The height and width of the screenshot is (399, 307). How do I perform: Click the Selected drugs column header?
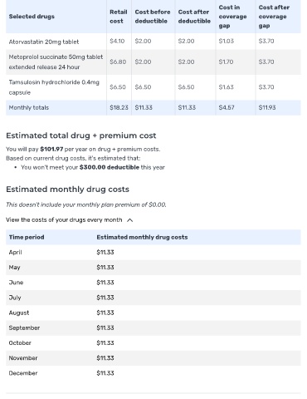pyautogui.click(x=32, y=17)
